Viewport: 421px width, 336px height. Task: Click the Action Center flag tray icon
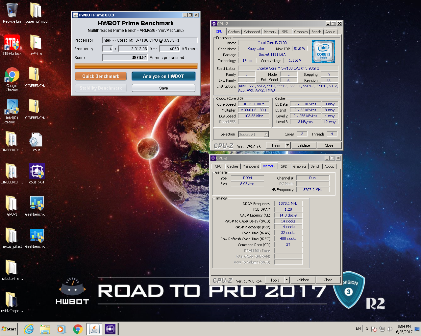click(374, 329)
